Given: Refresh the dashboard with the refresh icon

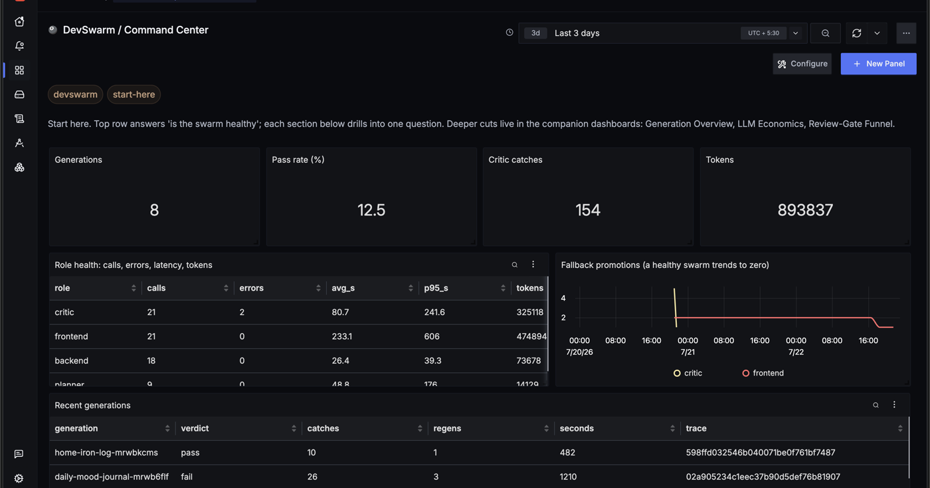Looking at the screenshot, I should [x=857, y=33].
